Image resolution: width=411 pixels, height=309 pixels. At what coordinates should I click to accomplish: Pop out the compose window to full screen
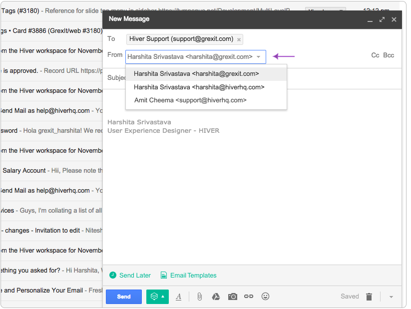coord(382,19)
